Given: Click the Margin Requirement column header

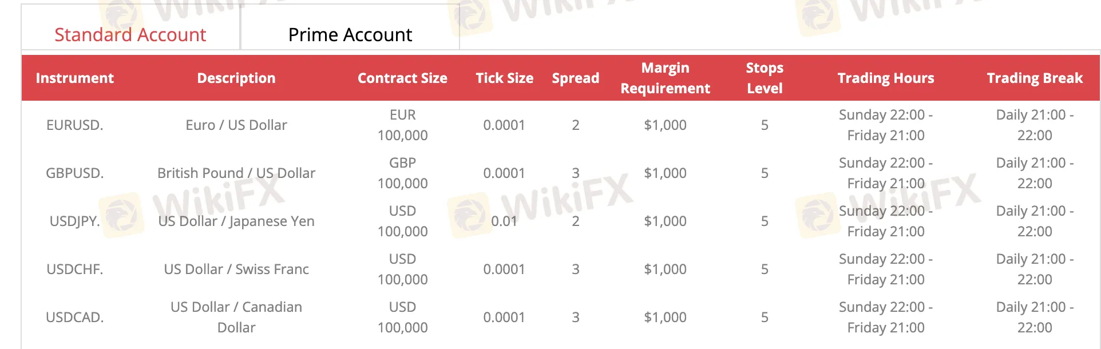Looking at the screenshot, I should [665, 78].
